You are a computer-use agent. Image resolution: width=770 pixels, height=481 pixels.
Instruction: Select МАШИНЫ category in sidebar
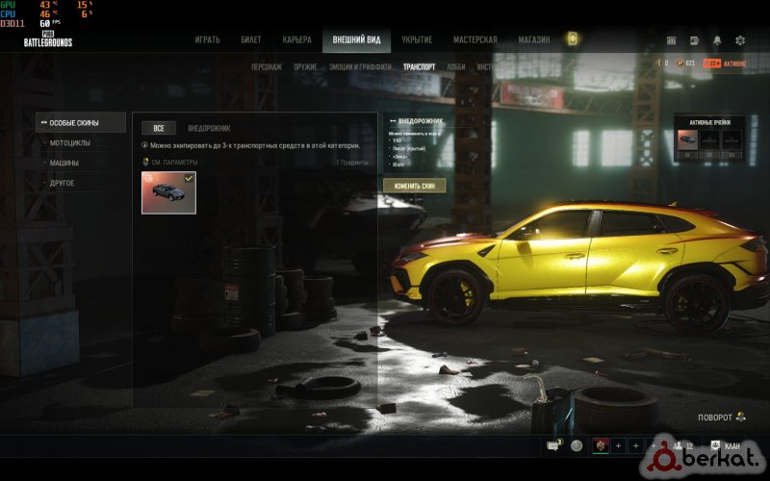[64, 163]
